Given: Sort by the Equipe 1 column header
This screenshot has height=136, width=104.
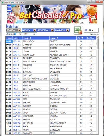Looking at the screenshot, I should coord(36,38).
